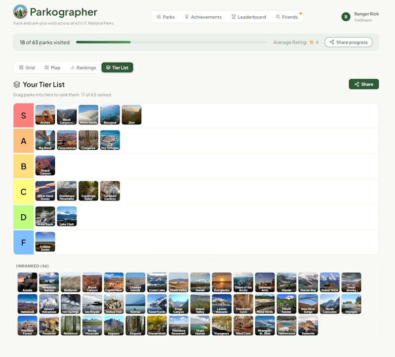This screenshot has width=395, height=357.
Task: Select the Arches park tile
Action: 45,115
